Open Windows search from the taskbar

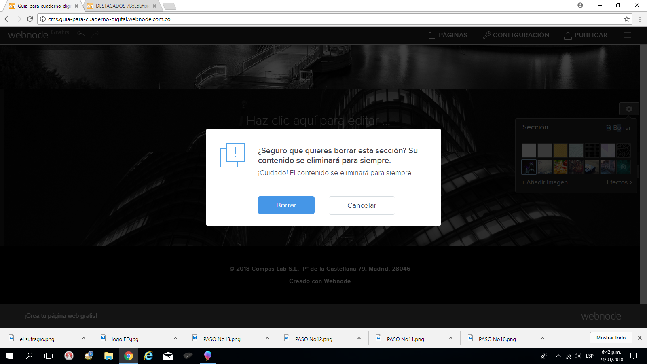[29, 356]
